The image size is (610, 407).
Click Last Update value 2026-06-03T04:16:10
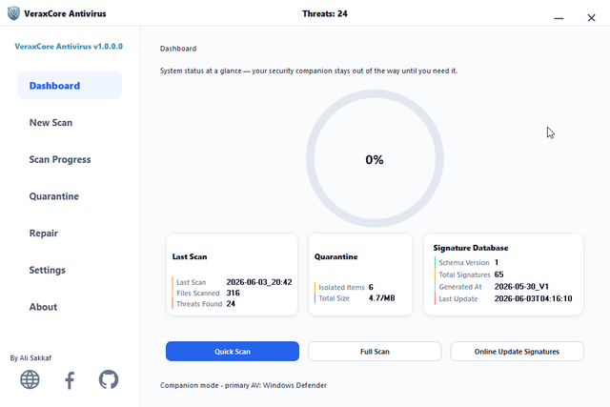534,299
